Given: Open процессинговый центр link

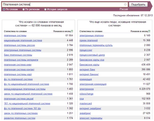Looking at the screenshot, I should pos(92,55).
